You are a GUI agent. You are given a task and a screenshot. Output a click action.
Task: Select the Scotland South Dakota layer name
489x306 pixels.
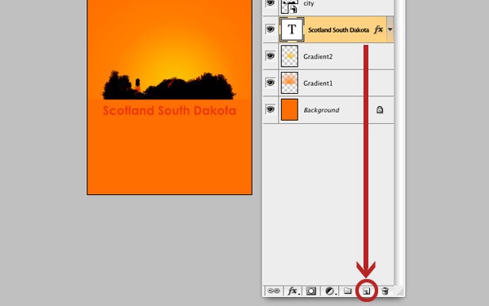339,30
